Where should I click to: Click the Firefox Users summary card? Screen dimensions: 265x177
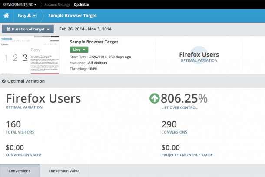coord(199,55)
